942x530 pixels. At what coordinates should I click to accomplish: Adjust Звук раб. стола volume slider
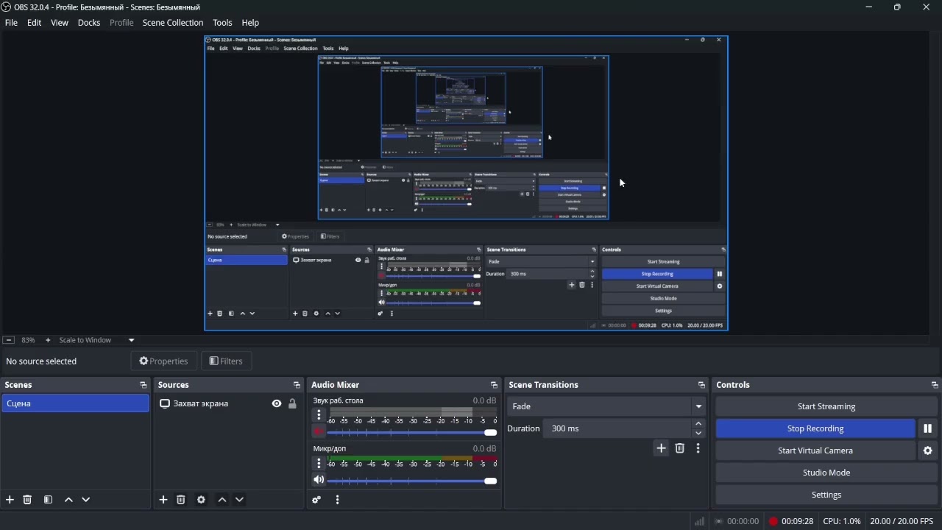point(412,434)
